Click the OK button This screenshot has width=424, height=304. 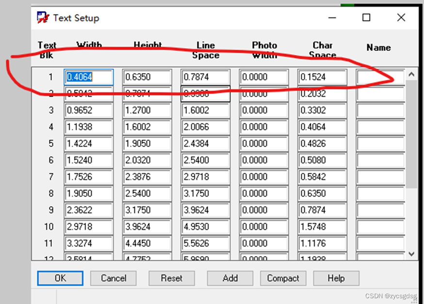click(60, 278)
